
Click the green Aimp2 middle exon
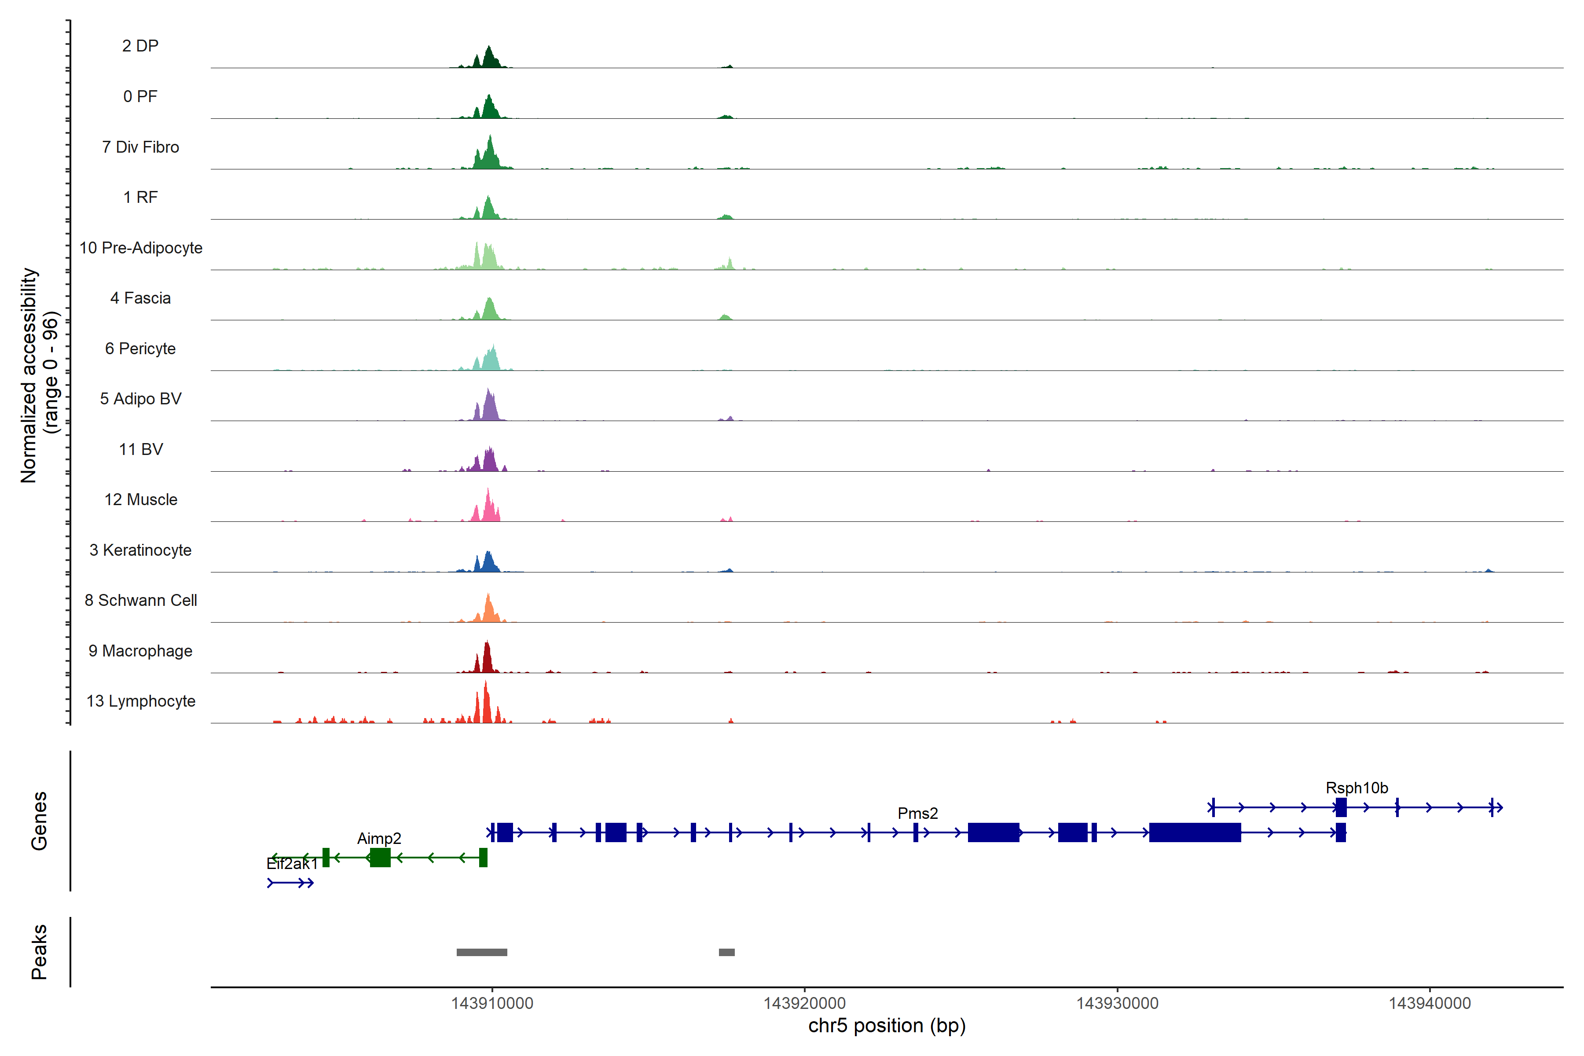pyautogui.click(x=380, y=857)
